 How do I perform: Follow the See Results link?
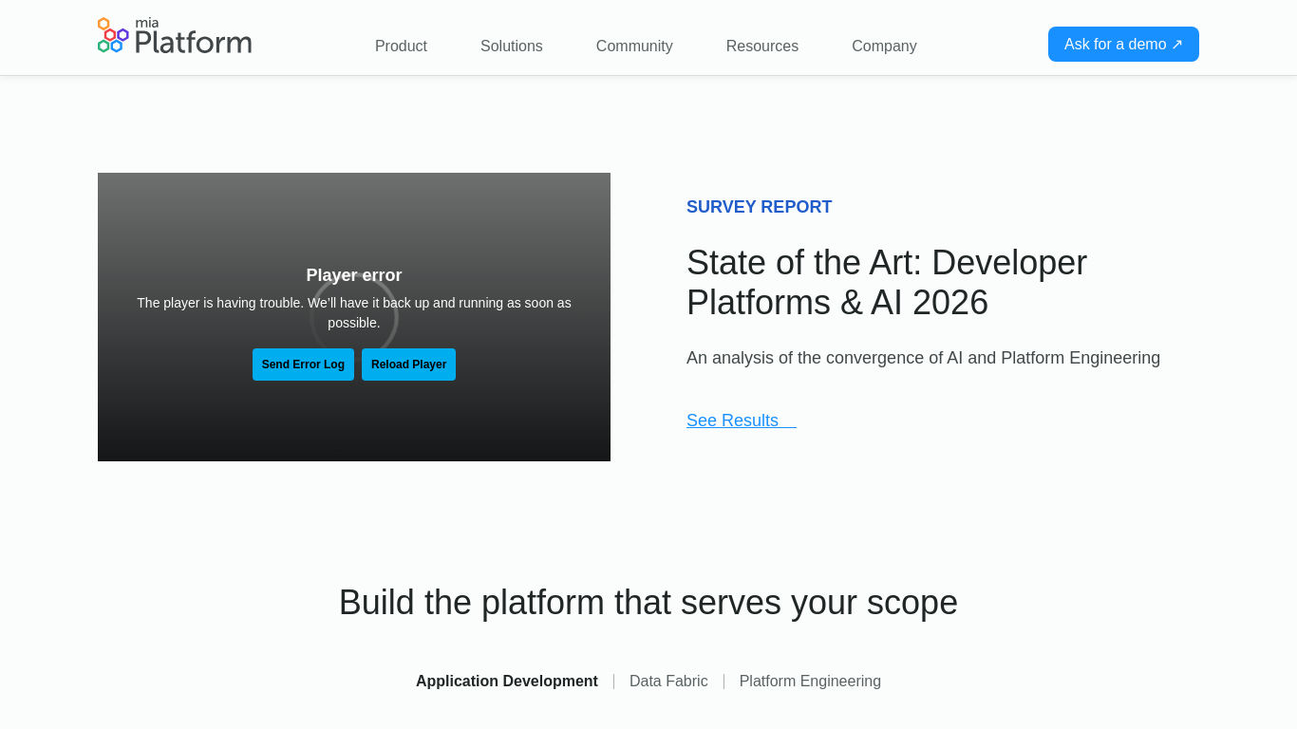(742, 421)
